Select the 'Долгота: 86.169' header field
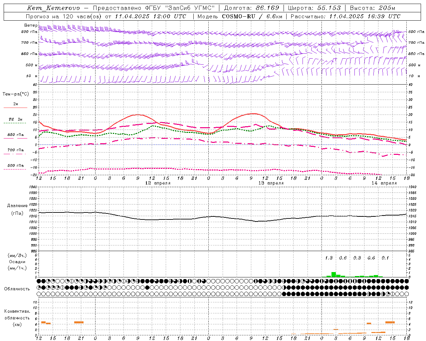 (252, 8)
